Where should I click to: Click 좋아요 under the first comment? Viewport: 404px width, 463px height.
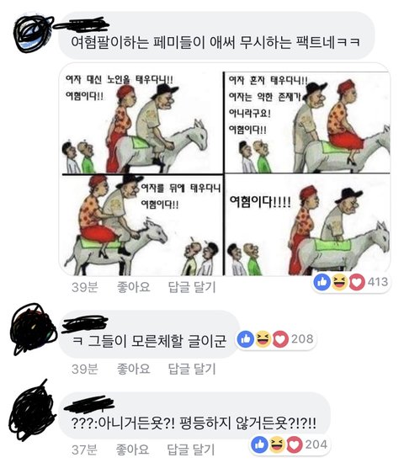[134, 287]
